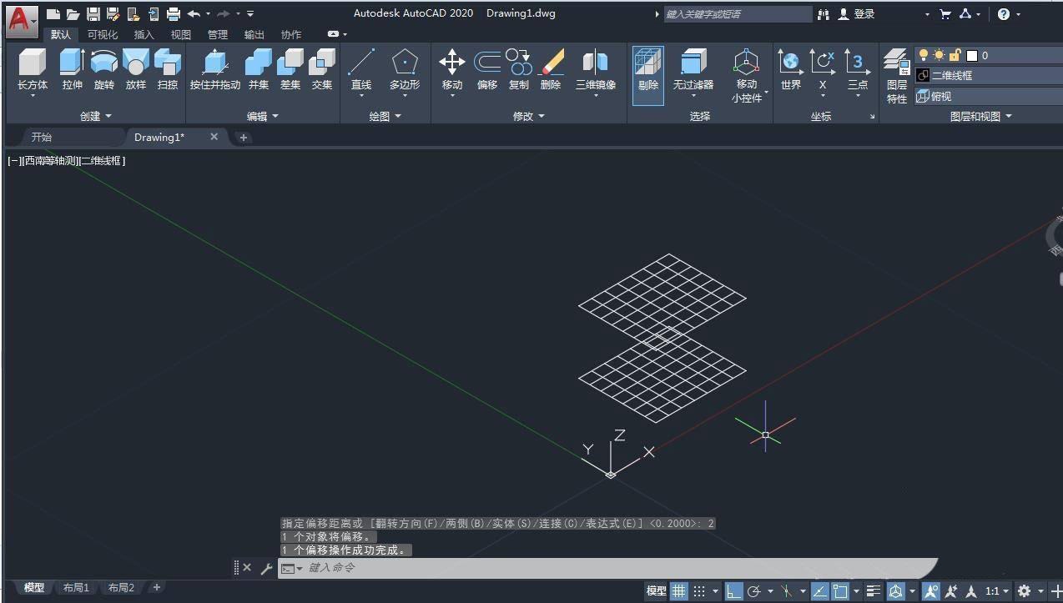The height and width of the screenshot is (603, 1063).
Task: Click the Save icon in quick access toolbar
Action: [93, 14]
